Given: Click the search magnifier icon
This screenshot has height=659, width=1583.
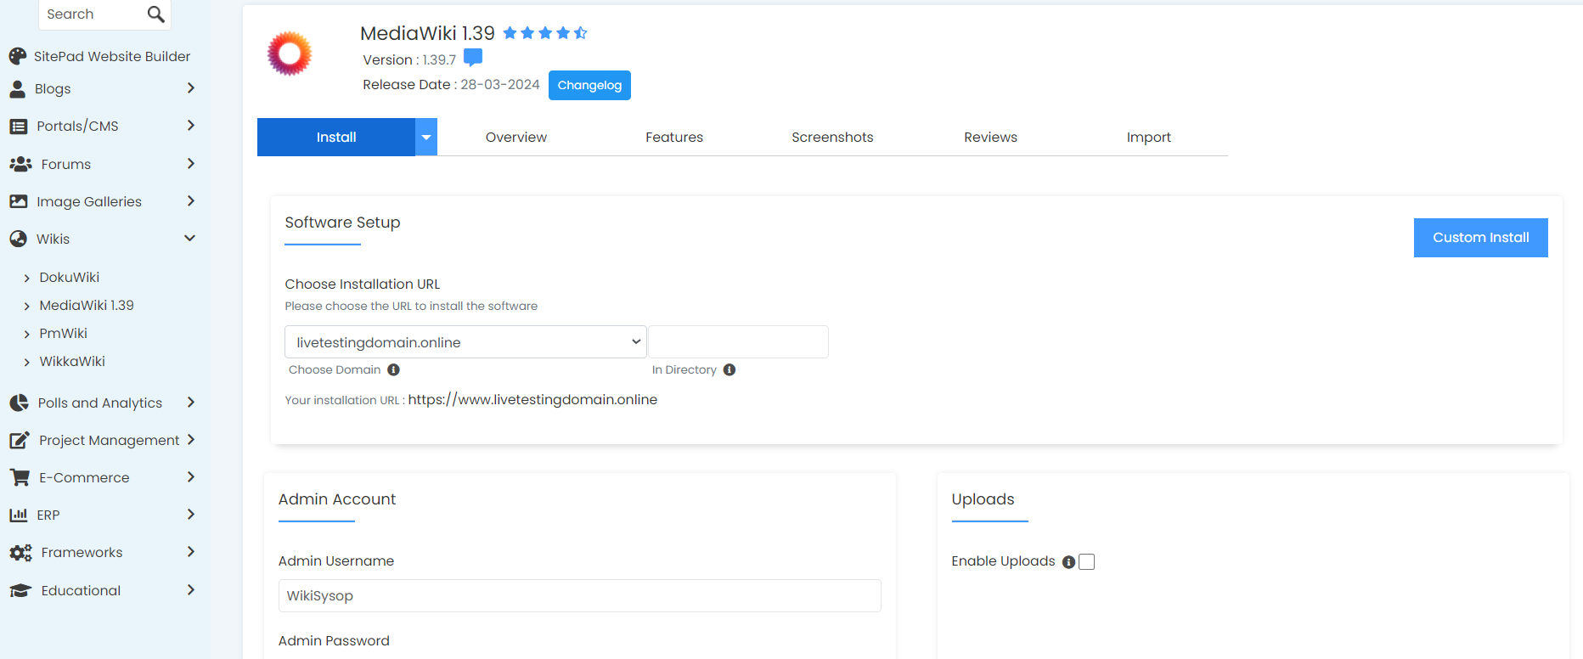Looking at the screenshot, I should coord(155,14).
